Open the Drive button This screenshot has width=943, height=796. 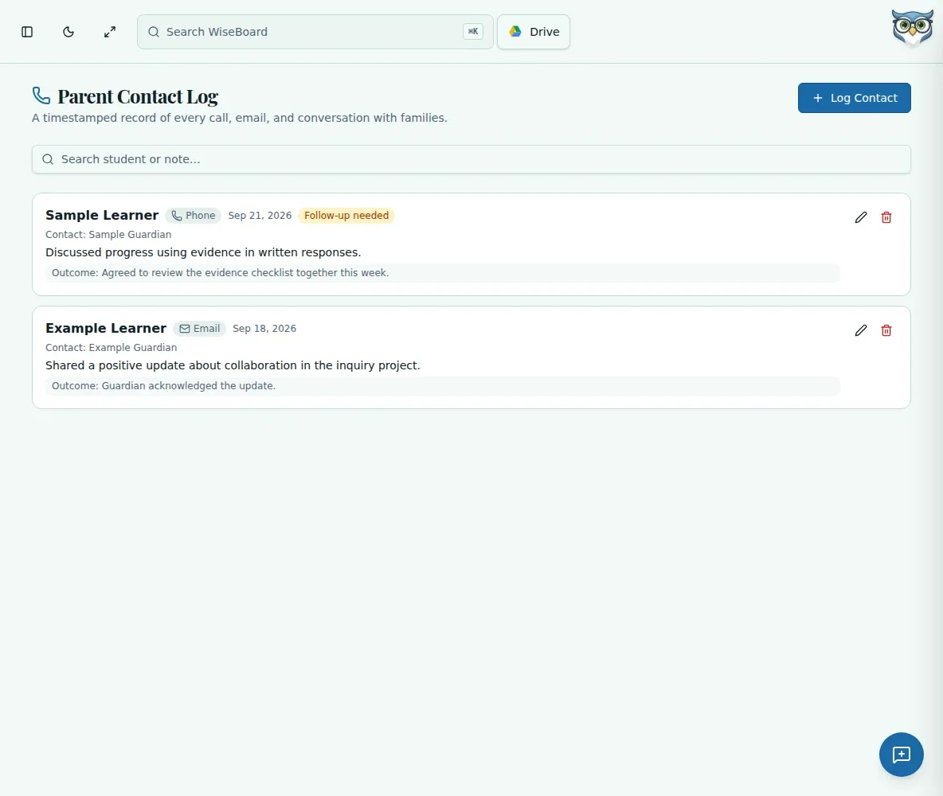point(534,32)
